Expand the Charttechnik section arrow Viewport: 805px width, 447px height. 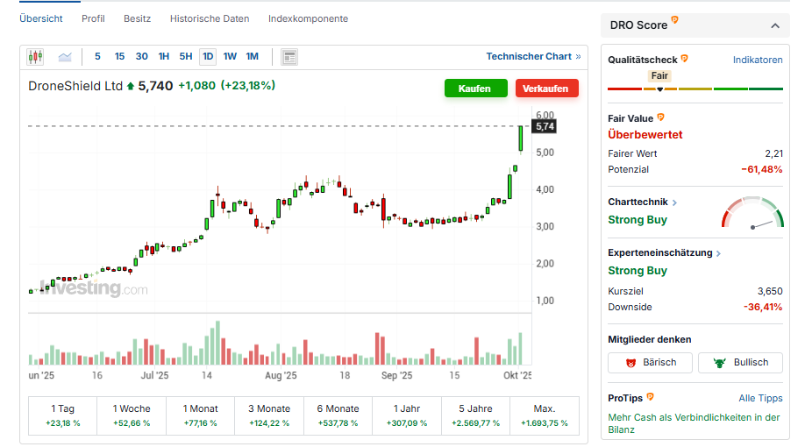(x=674, y=202)
